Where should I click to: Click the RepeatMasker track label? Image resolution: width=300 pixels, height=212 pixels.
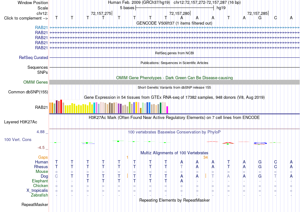(35, 204)
